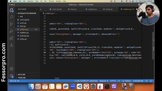Image resolution: width=162 pixels, height=91 pixels.
Task: Open the Accounts icon in activity bar
Action: (11, 69)
